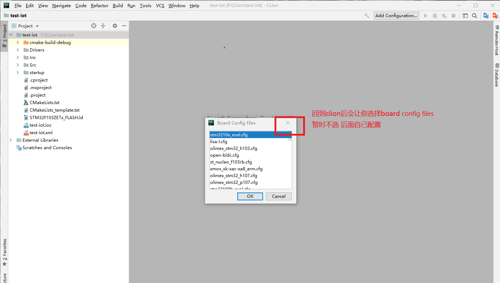
Task: Expand the Drivers folder
Action: 17,50
